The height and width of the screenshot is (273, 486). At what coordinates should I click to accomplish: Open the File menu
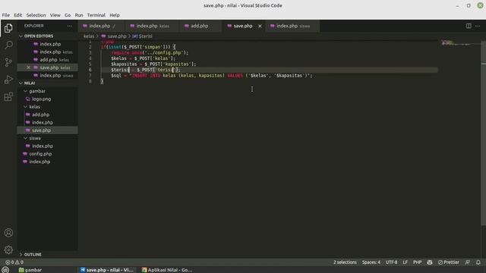[x=6, y=15]
